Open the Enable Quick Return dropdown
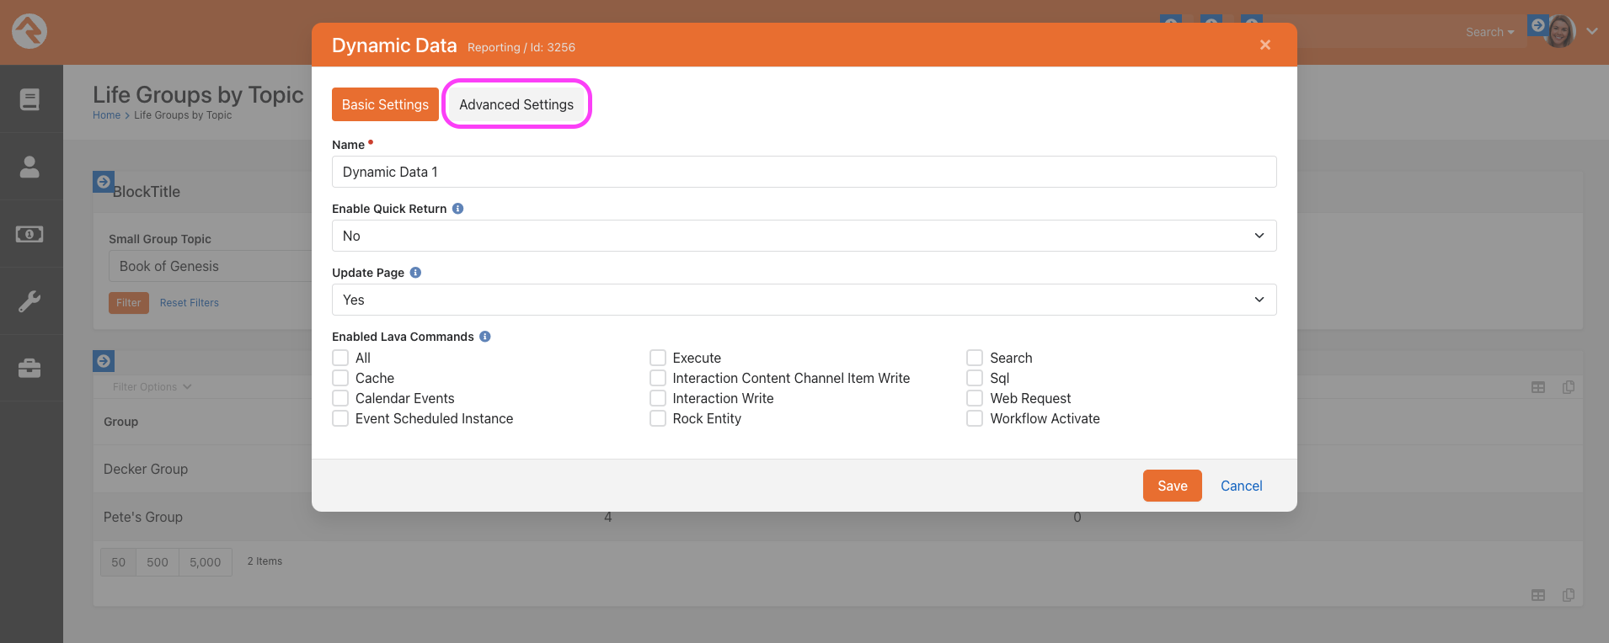This screenshot has width=1609, height=643. coord(804,236)
